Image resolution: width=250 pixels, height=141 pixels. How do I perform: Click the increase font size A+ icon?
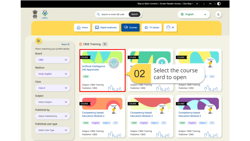pos(211,4)
